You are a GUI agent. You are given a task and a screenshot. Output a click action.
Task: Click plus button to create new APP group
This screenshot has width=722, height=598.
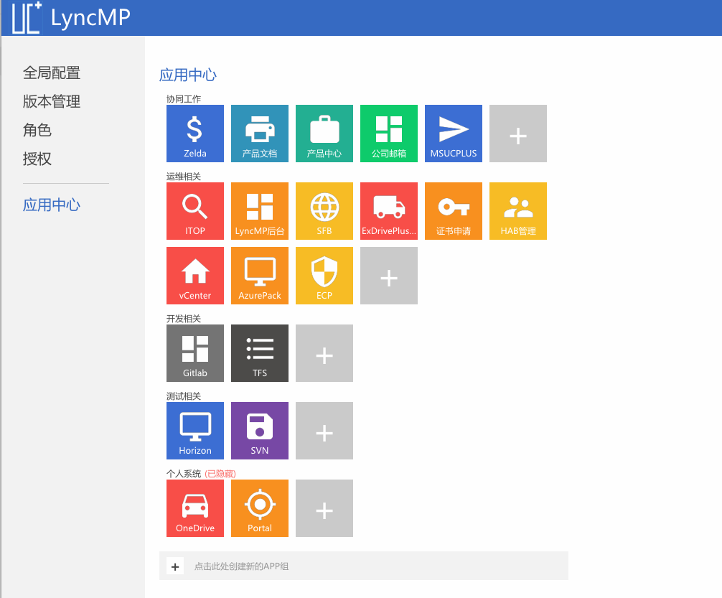pos(175,566)
